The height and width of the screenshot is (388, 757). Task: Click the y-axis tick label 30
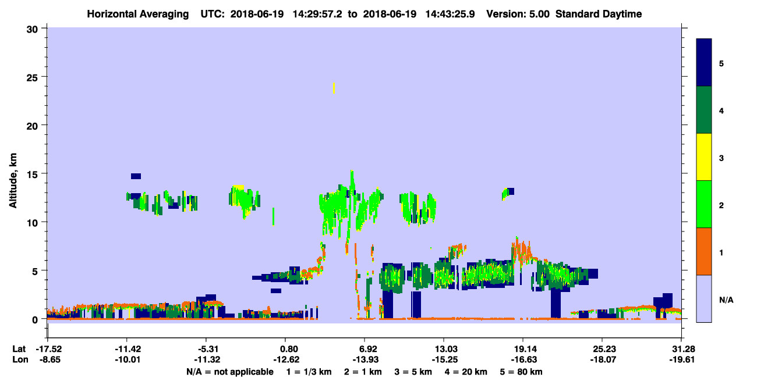[x=34, y=29]
